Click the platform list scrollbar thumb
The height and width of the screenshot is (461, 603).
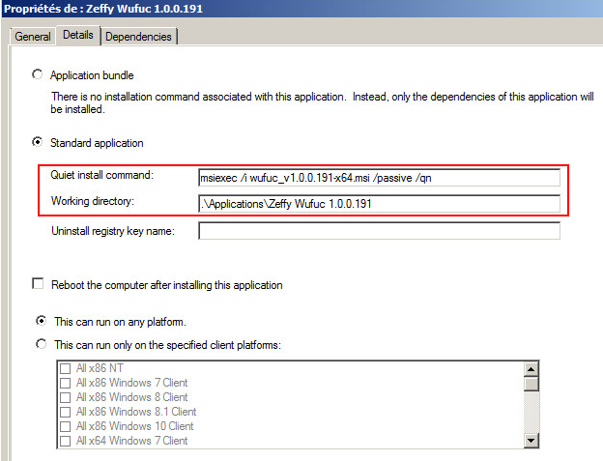(x=531, y=384)
